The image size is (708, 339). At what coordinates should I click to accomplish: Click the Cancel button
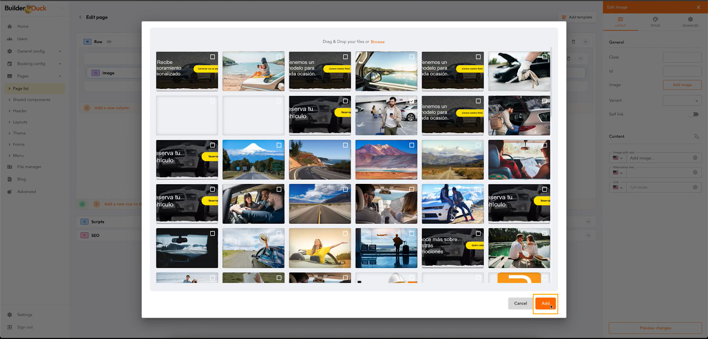(520, 303)
